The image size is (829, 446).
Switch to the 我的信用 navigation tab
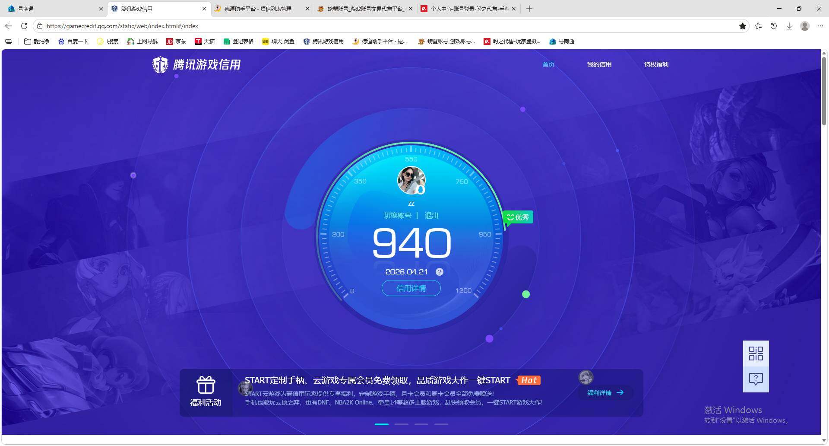599,64
